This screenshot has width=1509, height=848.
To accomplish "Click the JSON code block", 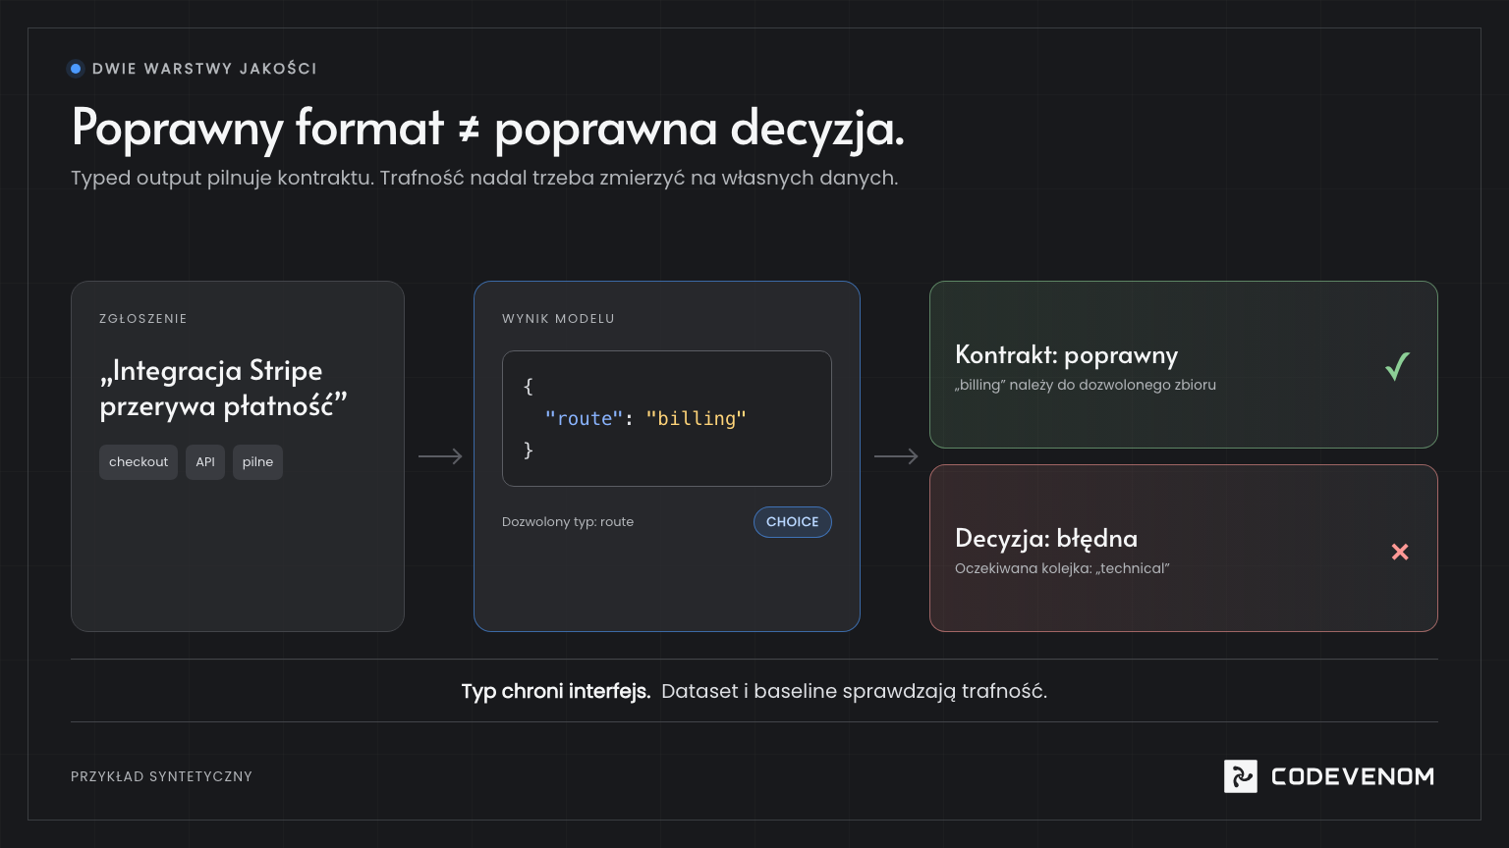I will (667, 418).
